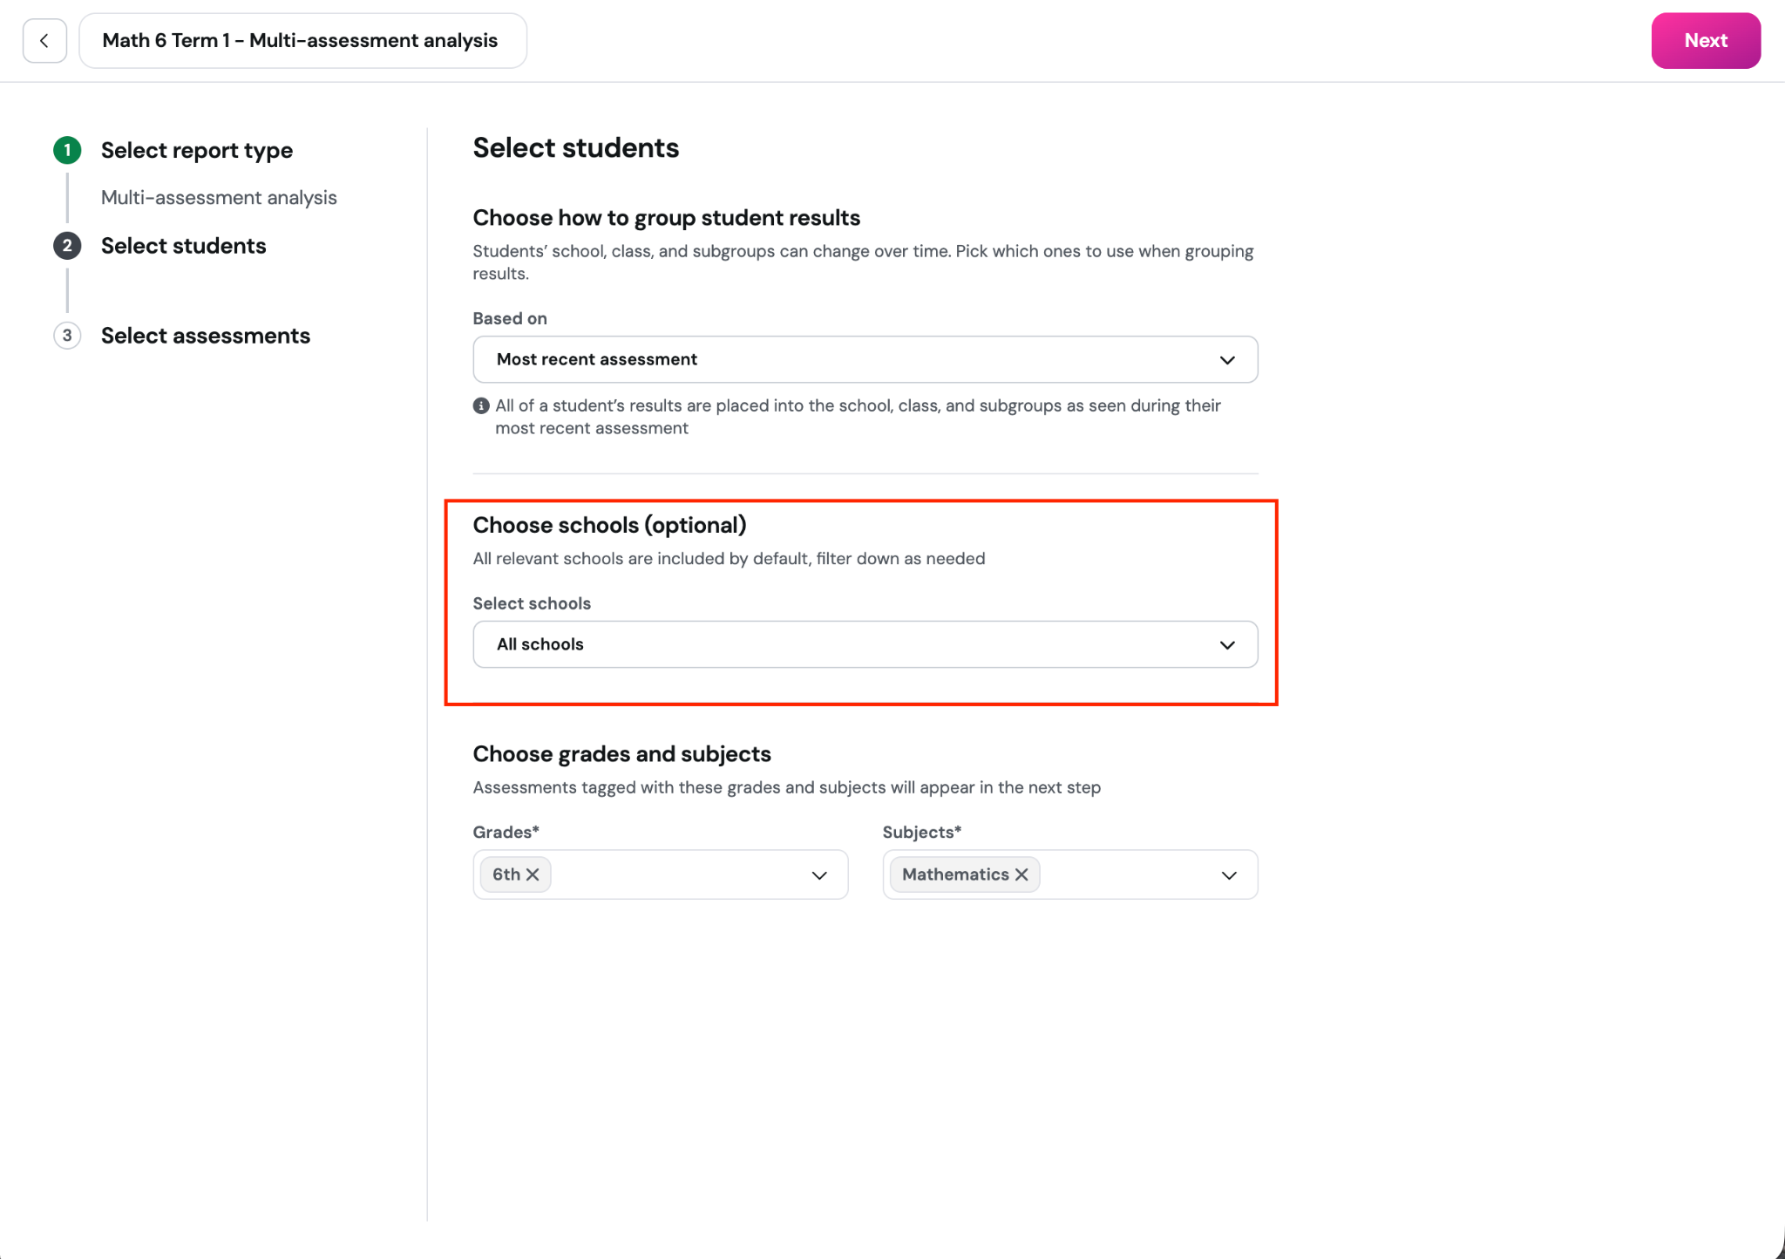
Task: Remove the 6th grade tag
Action: [x=533, y=874]
